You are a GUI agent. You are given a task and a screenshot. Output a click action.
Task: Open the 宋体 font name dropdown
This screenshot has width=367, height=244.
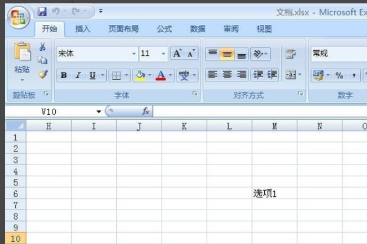click(134, 54)
